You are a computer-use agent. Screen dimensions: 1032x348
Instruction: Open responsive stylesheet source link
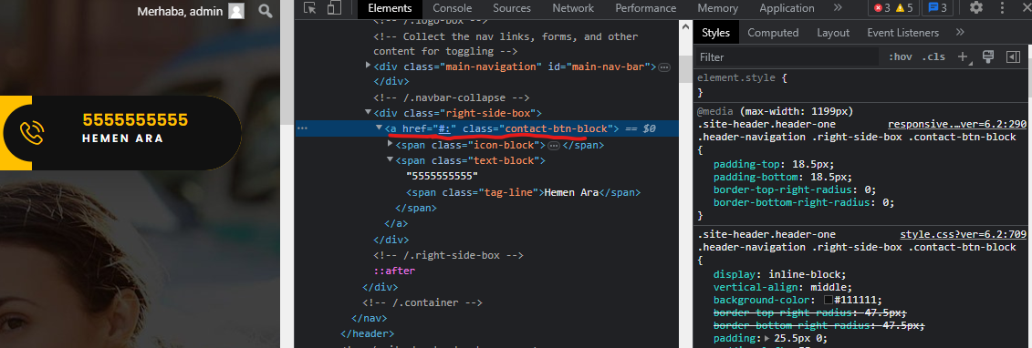tap(957, 124)
